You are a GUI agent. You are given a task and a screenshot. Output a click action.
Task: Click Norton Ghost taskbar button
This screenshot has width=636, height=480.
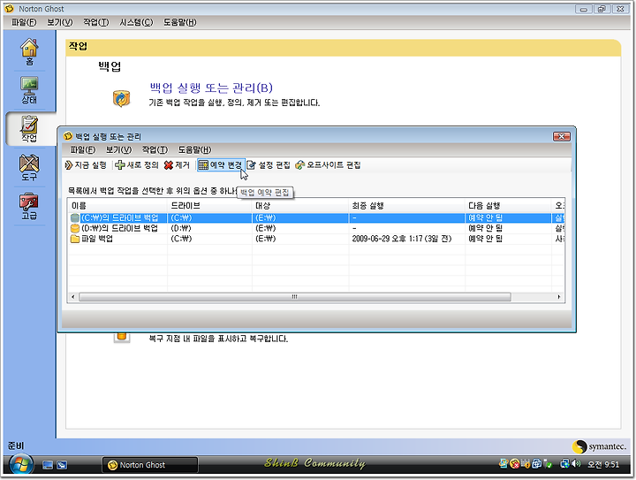tap(150, 465)
